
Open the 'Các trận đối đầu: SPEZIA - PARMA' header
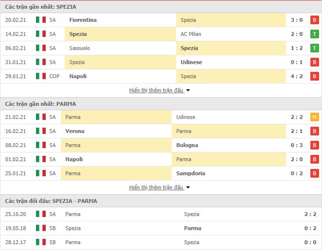[51, 201]
